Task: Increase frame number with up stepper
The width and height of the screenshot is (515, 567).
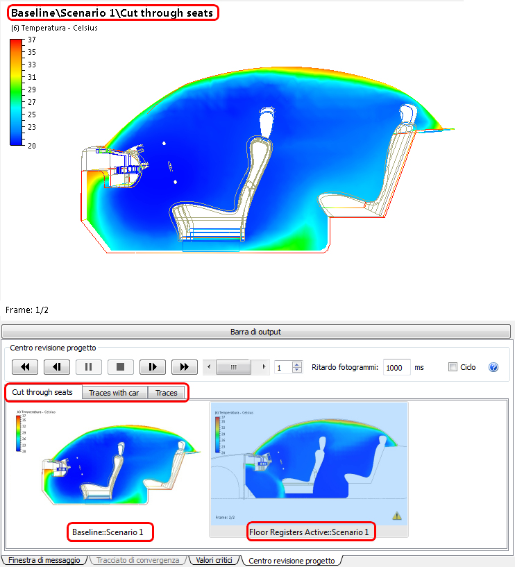Action: click(297, 364)
